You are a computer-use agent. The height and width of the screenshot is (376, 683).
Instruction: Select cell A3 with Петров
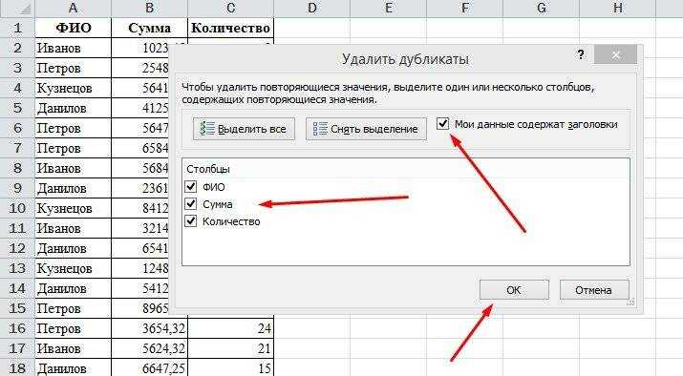(x=74, y=68)
